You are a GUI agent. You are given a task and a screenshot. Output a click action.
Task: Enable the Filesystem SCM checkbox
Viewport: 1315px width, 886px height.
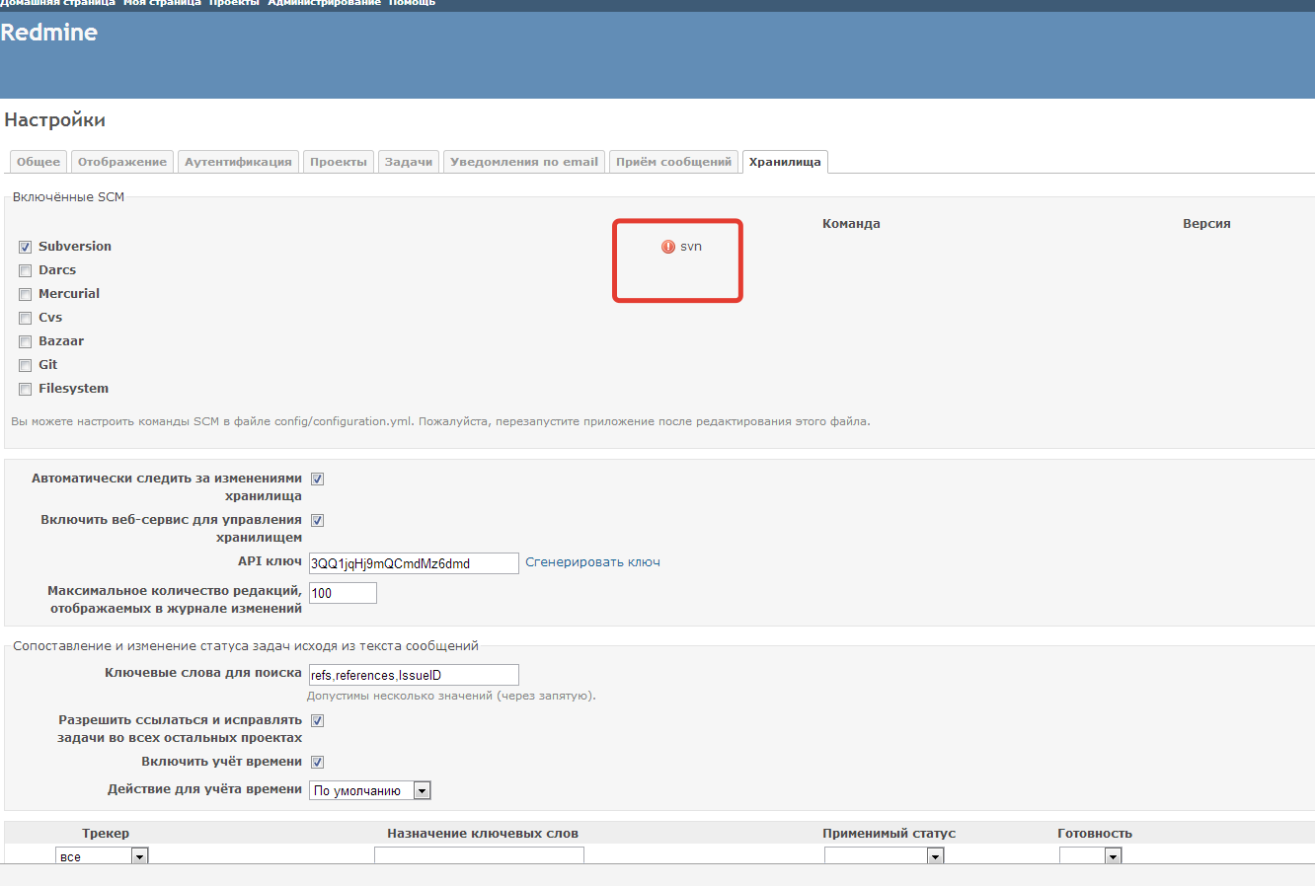click(26, 389)
